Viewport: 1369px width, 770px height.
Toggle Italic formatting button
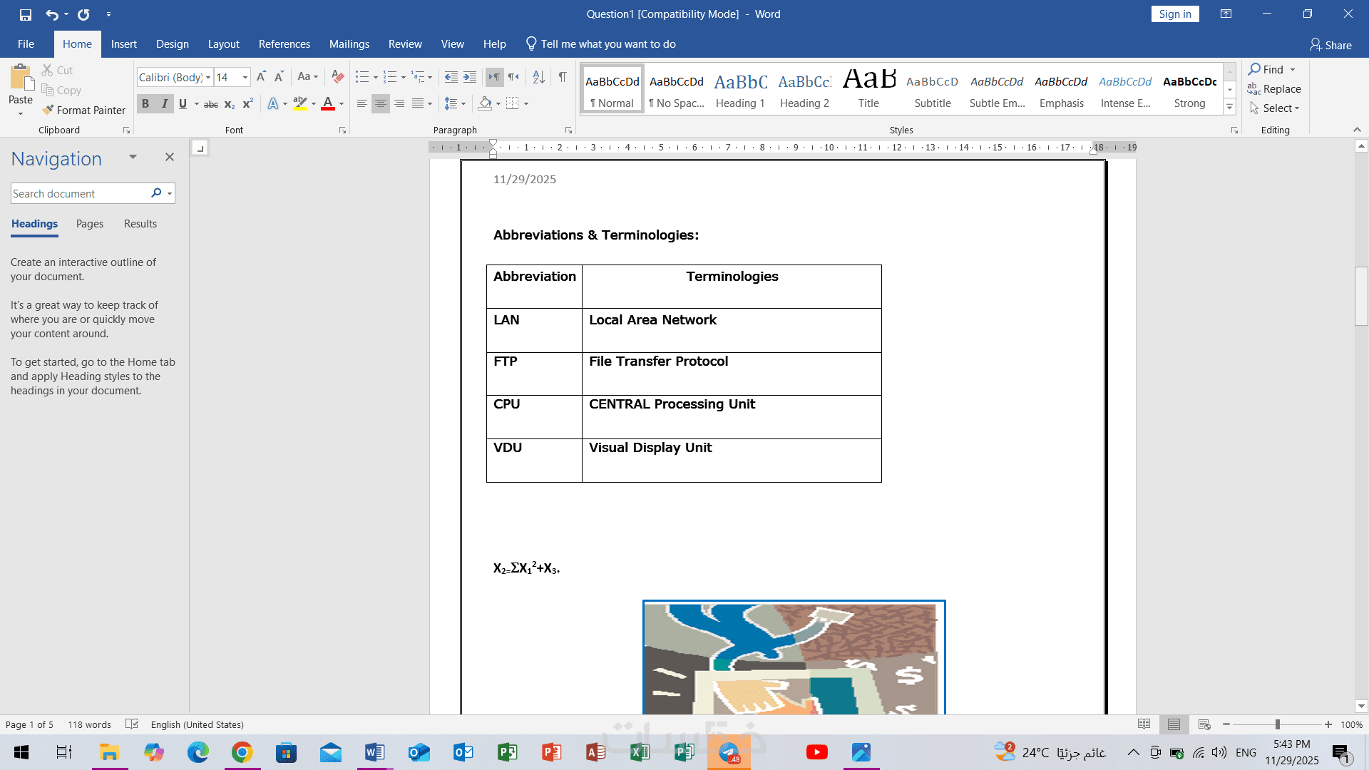click(x=165, y=104)
